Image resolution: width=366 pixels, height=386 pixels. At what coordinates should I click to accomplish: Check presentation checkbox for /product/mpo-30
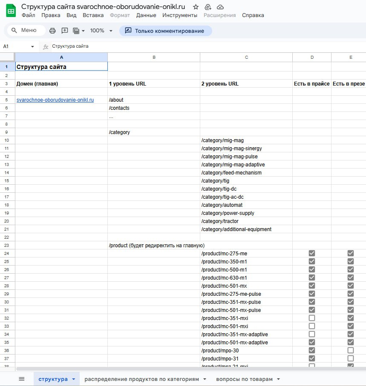350,350
